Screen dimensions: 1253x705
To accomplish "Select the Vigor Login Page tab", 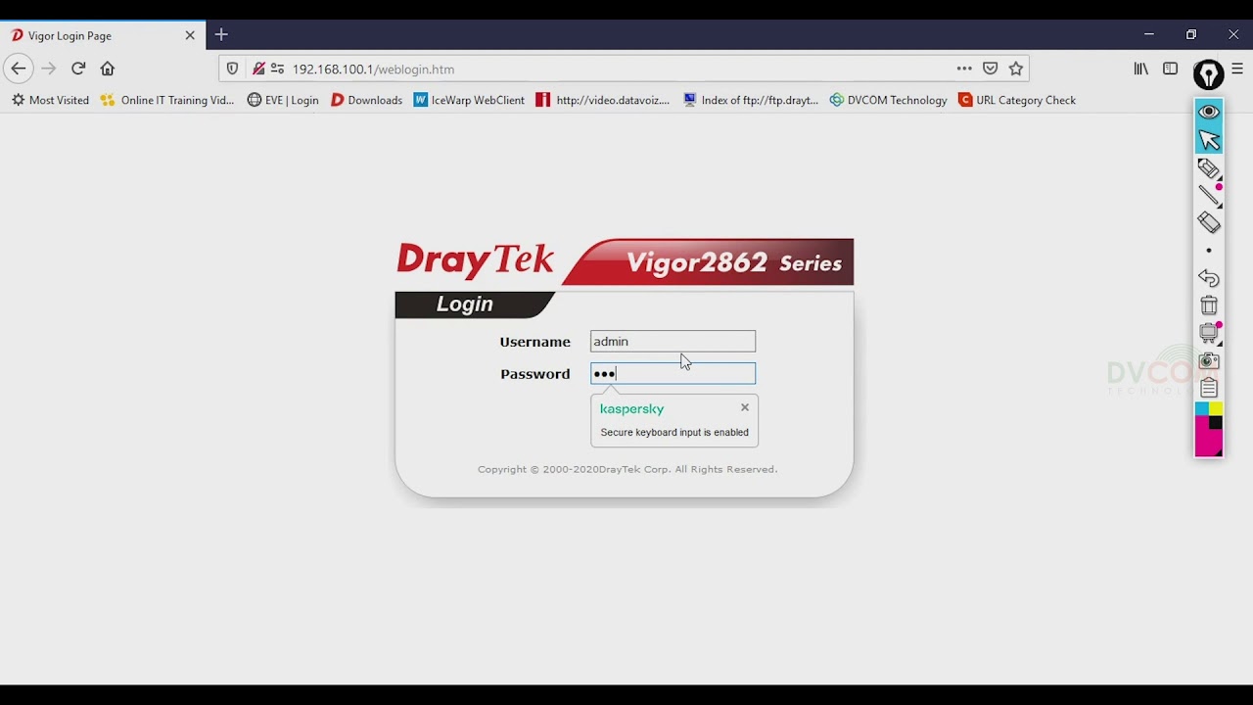I will click(103, 35).
